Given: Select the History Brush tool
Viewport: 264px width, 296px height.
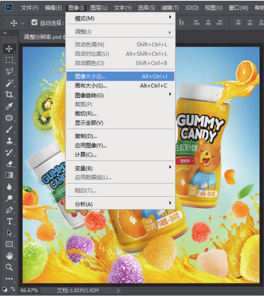Looking at the screenshot, I should pyautogui.click(x=9, y=152).
